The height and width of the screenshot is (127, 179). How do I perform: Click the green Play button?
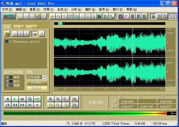[15, 99]
